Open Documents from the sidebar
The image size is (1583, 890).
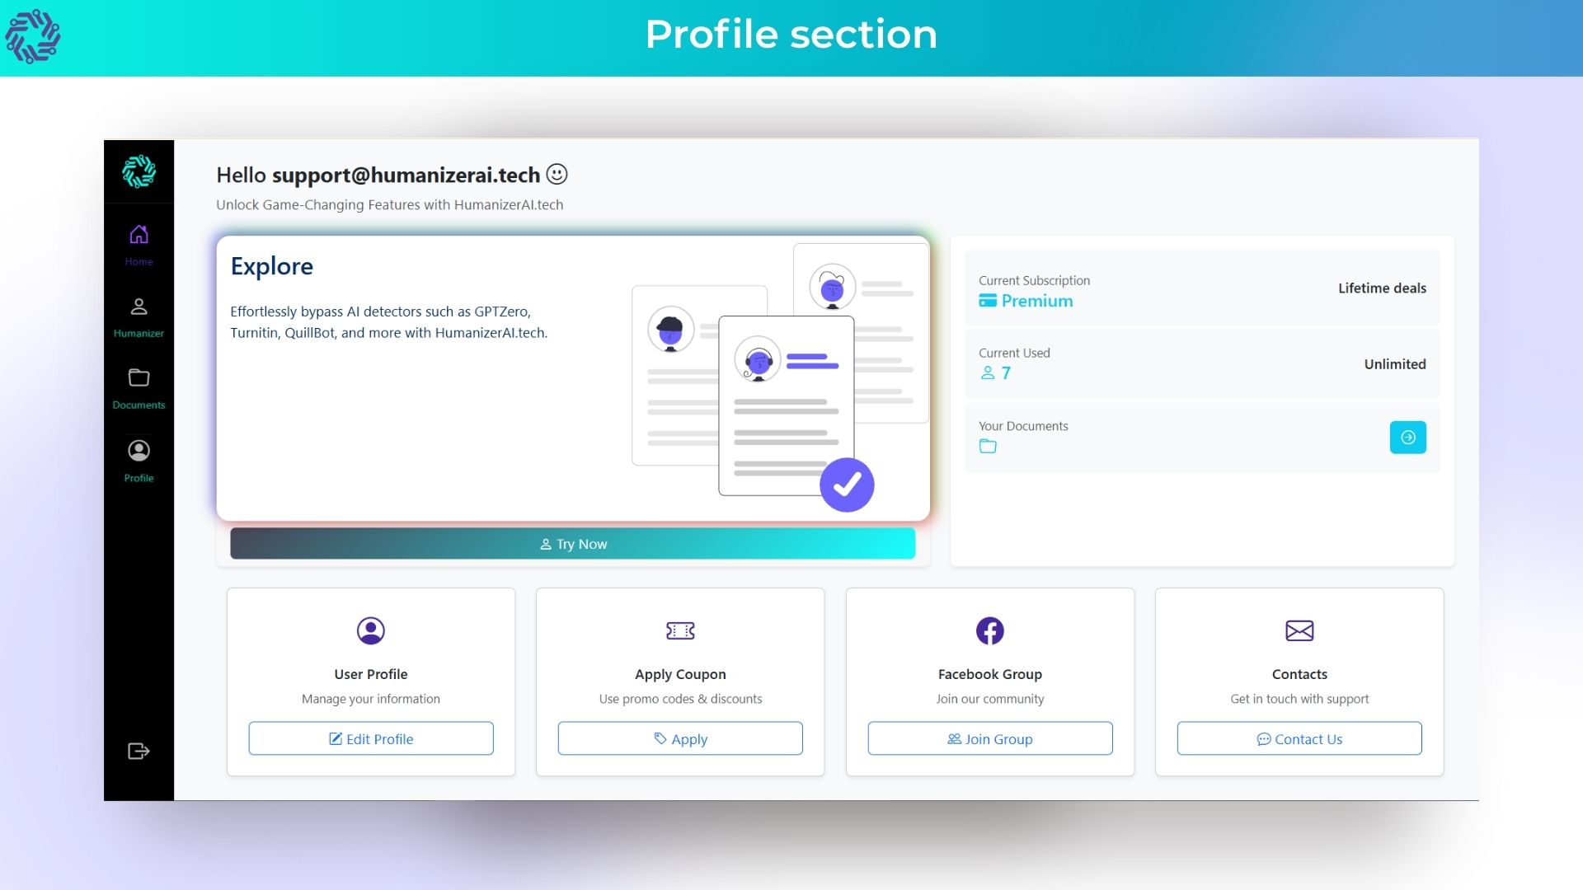click(139, 388)
